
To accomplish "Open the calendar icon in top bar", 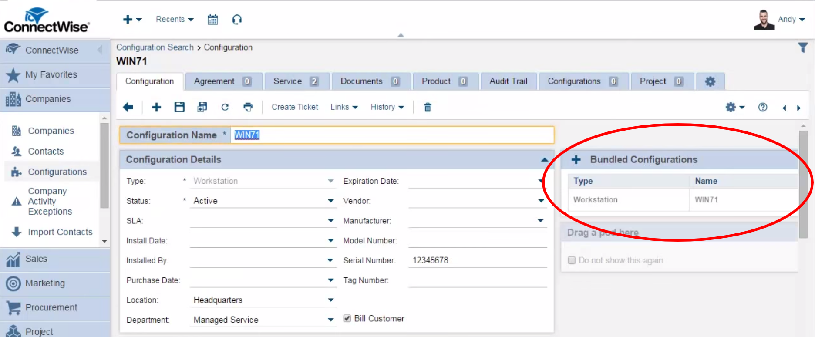I will (x=212, y=20).
